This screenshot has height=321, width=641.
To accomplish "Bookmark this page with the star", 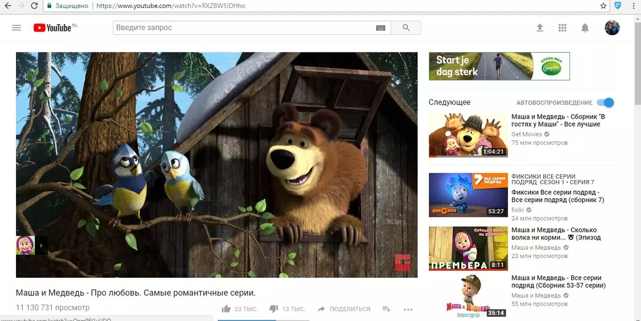I will pyautogui.click(x=603, y=6).
